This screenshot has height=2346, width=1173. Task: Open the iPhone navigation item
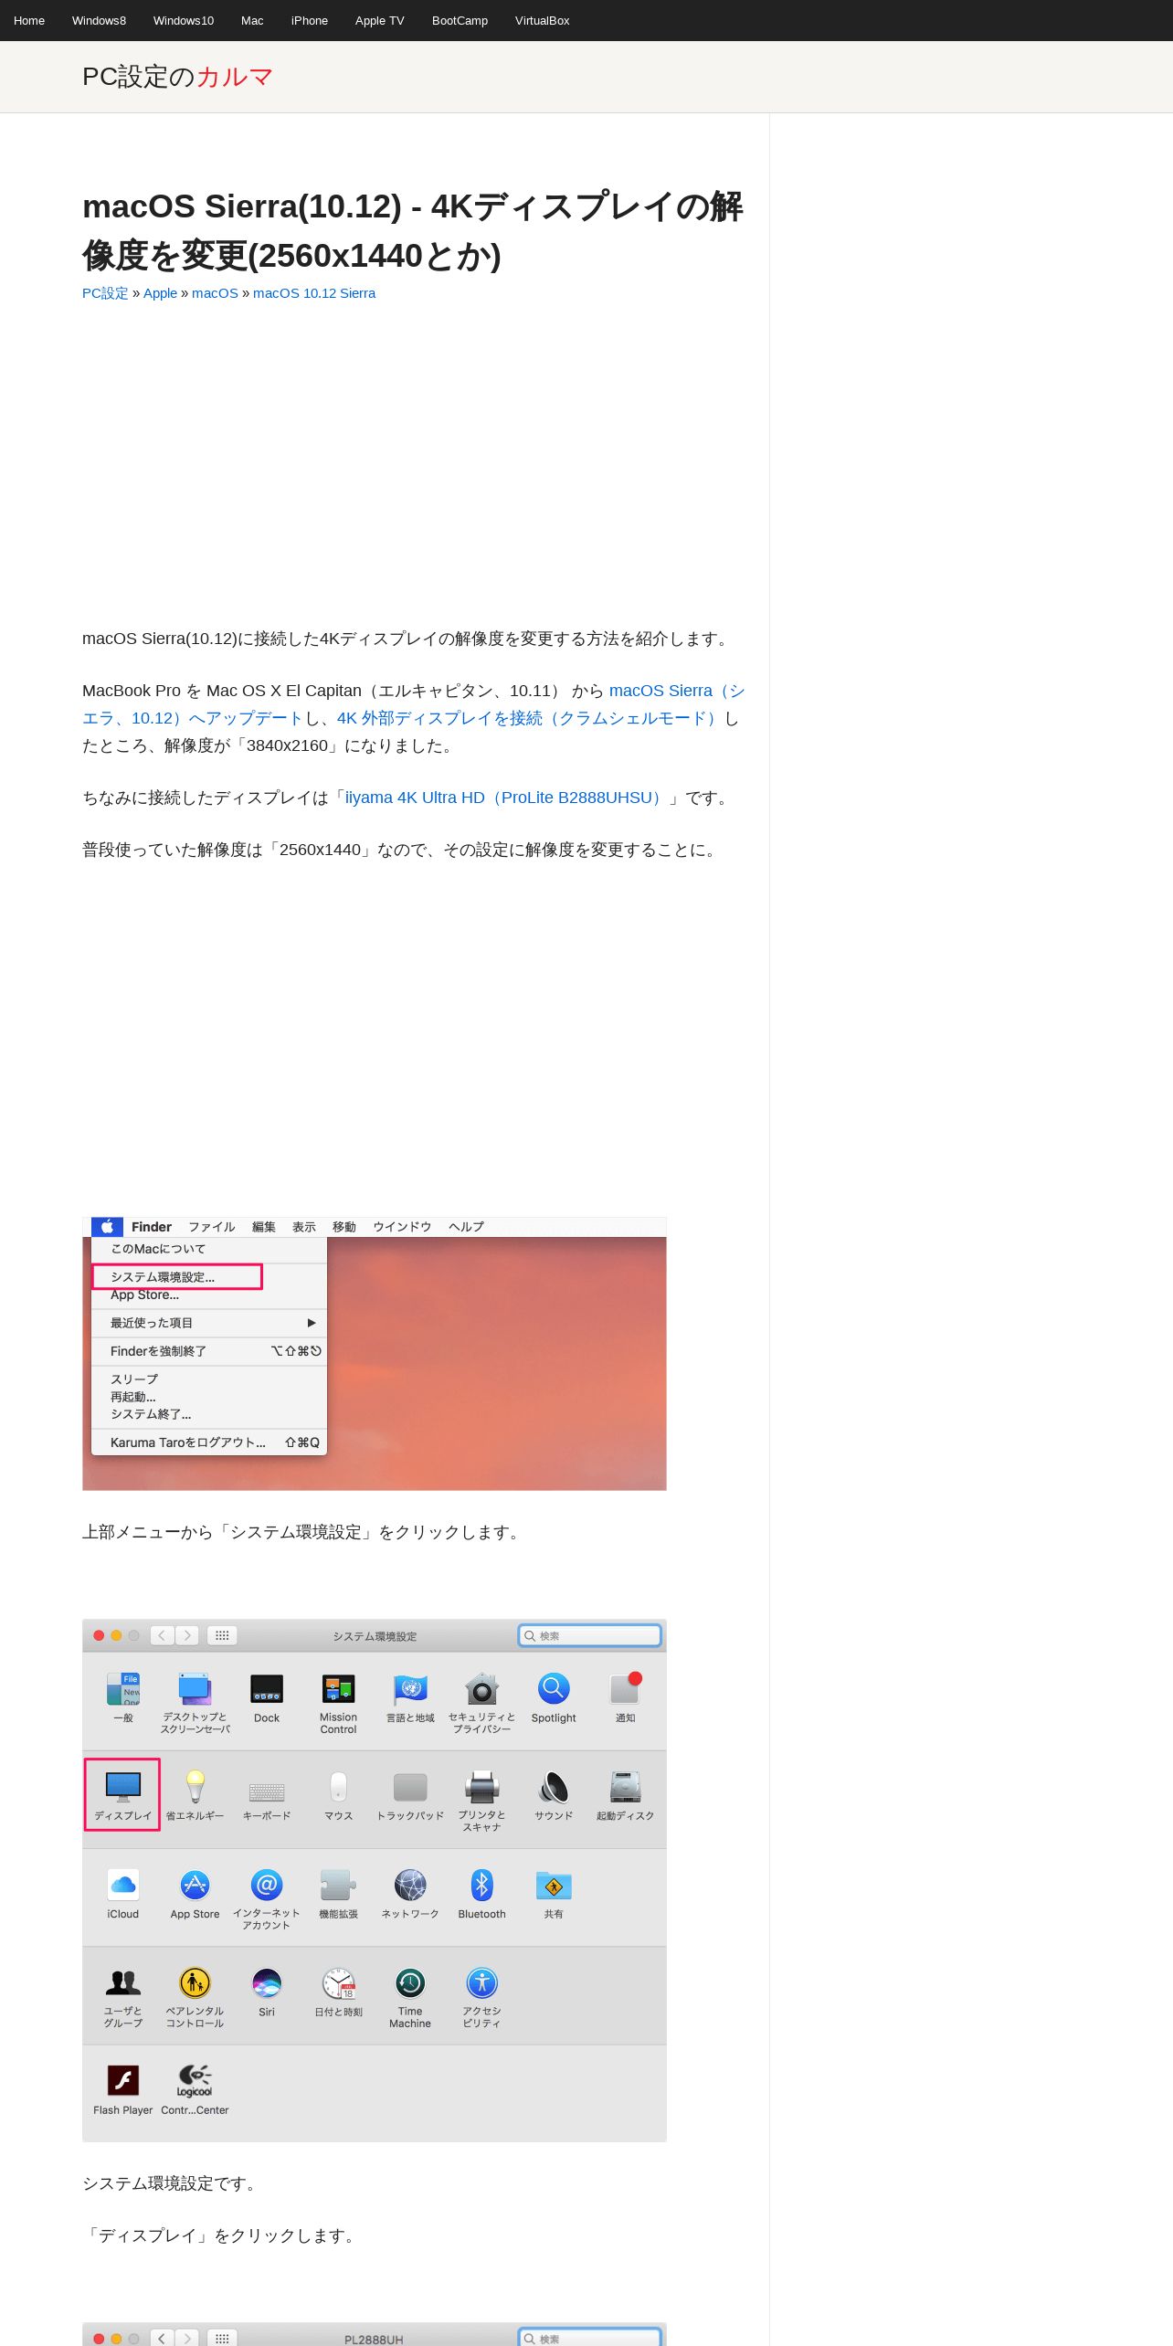click(310, 20)
